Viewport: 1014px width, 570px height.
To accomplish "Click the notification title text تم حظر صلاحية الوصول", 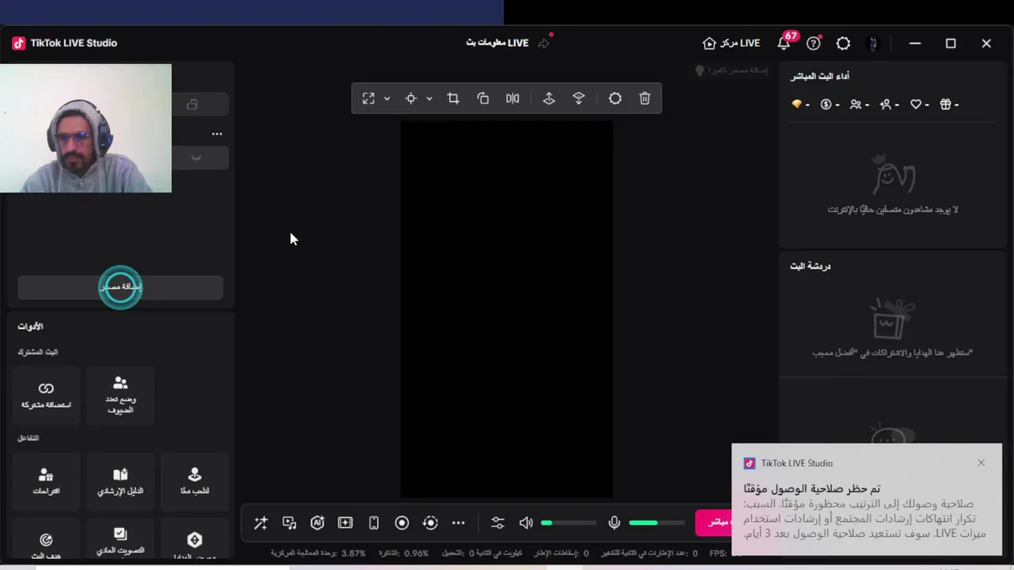I will coord(812,488).
